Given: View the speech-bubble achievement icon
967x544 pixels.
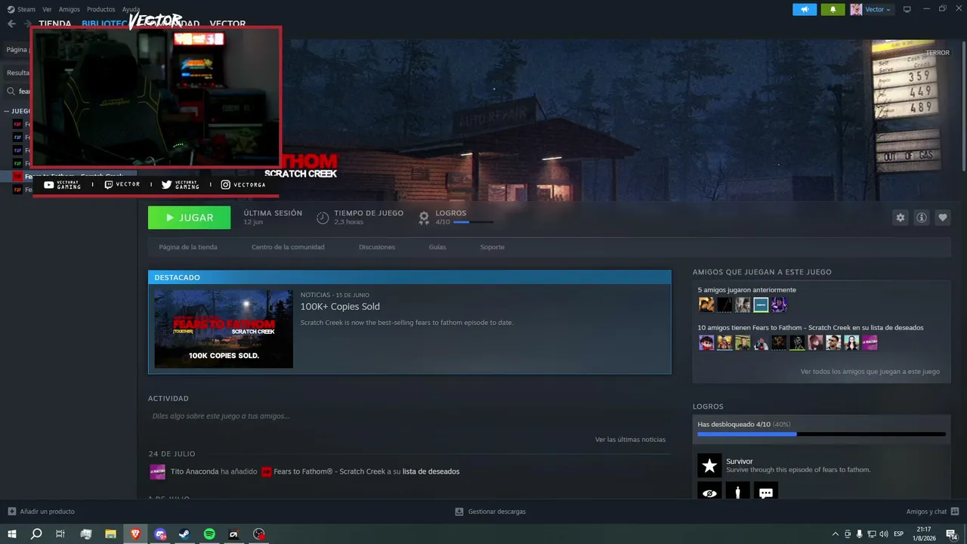Looking at the screenshot, I should point(766,491).
